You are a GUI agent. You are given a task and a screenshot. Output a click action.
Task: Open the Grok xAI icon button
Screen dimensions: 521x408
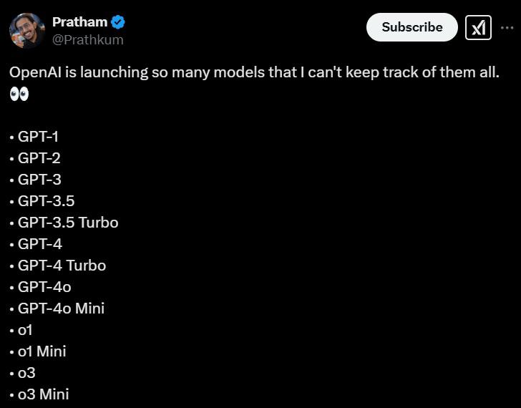(477, 28)
